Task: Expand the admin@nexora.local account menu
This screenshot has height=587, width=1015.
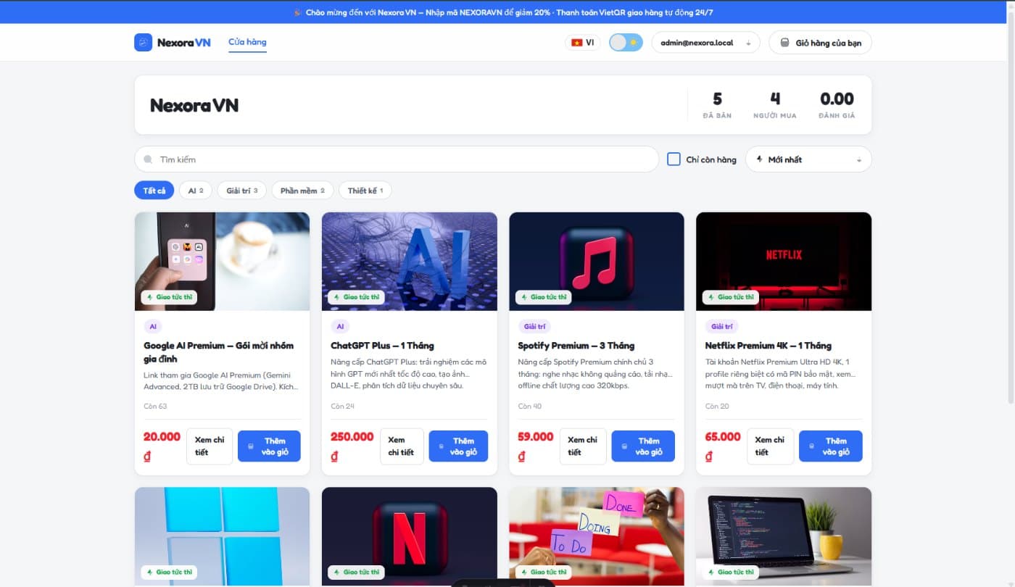Action: (x=705, y=43)
